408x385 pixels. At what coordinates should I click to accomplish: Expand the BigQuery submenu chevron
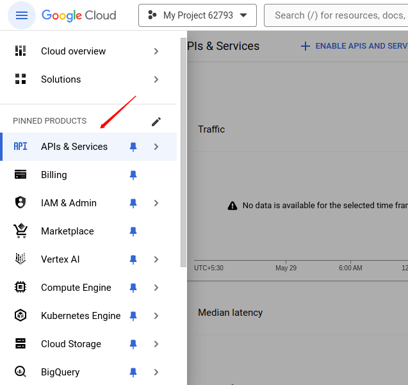156,372
